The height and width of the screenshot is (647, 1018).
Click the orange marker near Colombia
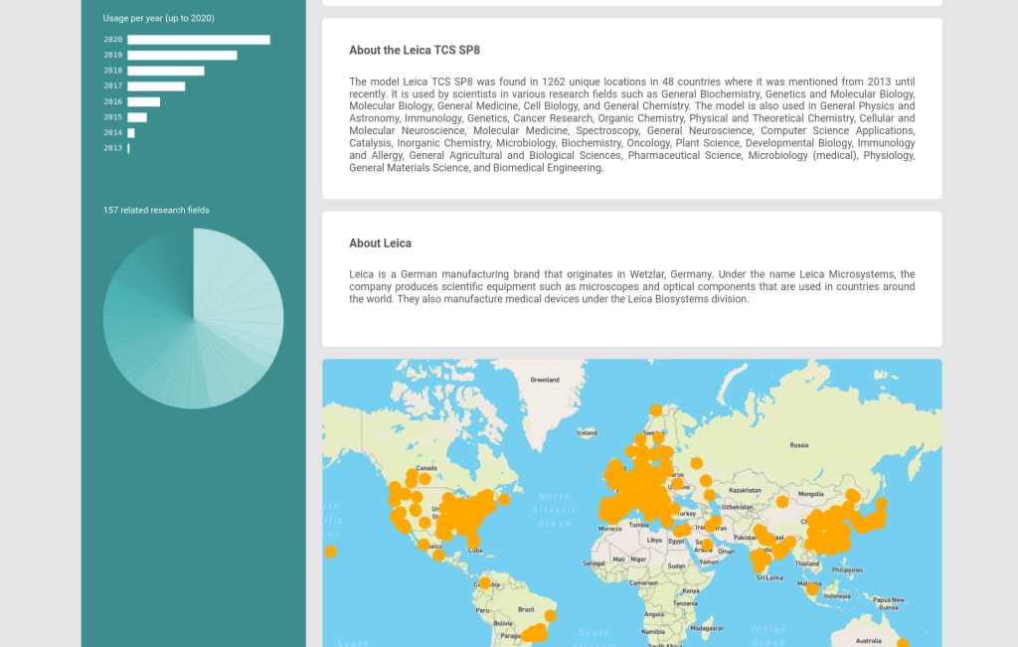coord(484,583)
